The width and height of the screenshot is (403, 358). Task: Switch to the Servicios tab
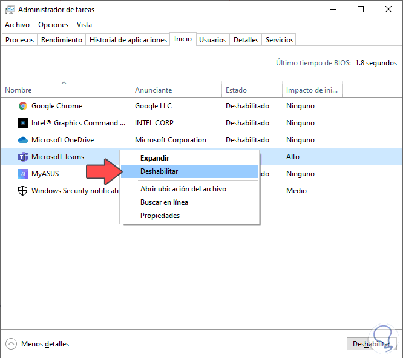click(x=280, y=40)
